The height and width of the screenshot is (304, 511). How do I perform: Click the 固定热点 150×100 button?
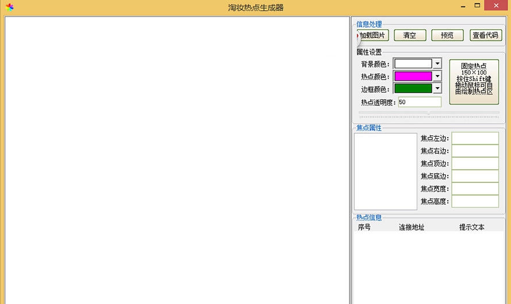tap(474, 82)
